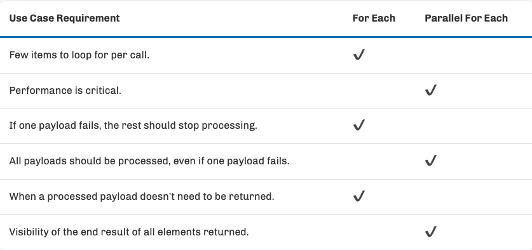Click the All payloads should be processed text
532x250 pixels.
coord(149,161)
